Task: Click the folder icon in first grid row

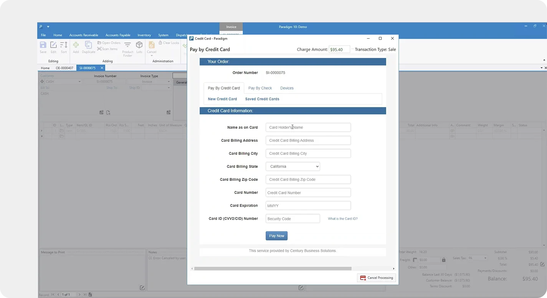Action: click(61, 131)
